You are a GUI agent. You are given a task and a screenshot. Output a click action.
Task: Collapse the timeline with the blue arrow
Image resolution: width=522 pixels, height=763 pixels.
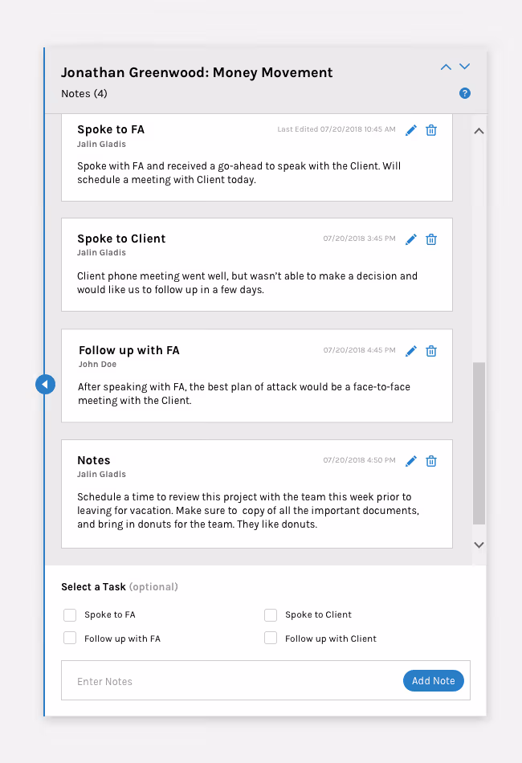45,384
